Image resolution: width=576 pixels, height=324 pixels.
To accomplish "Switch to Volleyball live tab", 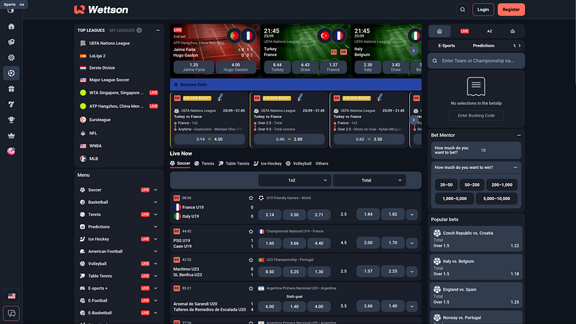I will point(298,164).
